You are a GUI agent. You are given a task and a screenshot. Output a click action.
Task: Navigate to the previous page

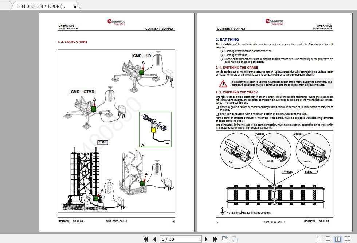154,239
